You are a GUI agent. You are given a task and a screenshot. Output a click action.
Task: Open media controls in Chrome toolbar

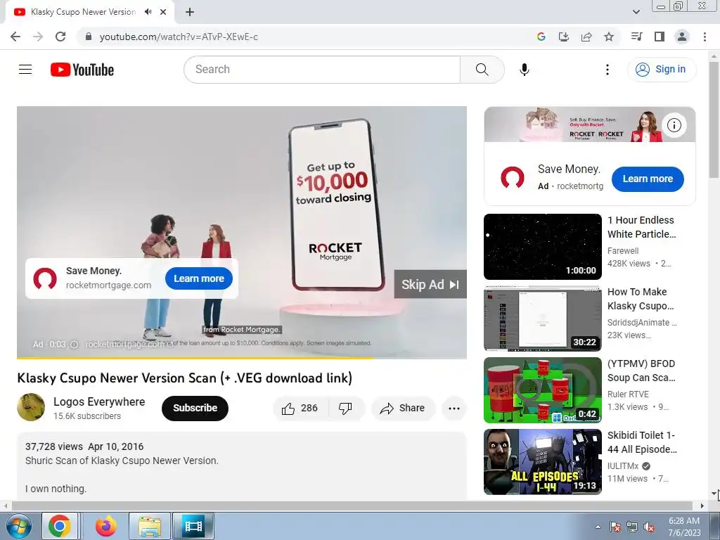636,37
